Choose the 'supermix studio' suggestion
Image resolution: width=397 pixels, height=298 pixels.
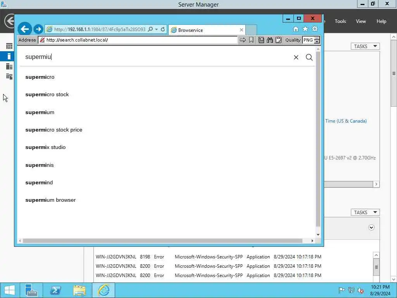[46, 147]
